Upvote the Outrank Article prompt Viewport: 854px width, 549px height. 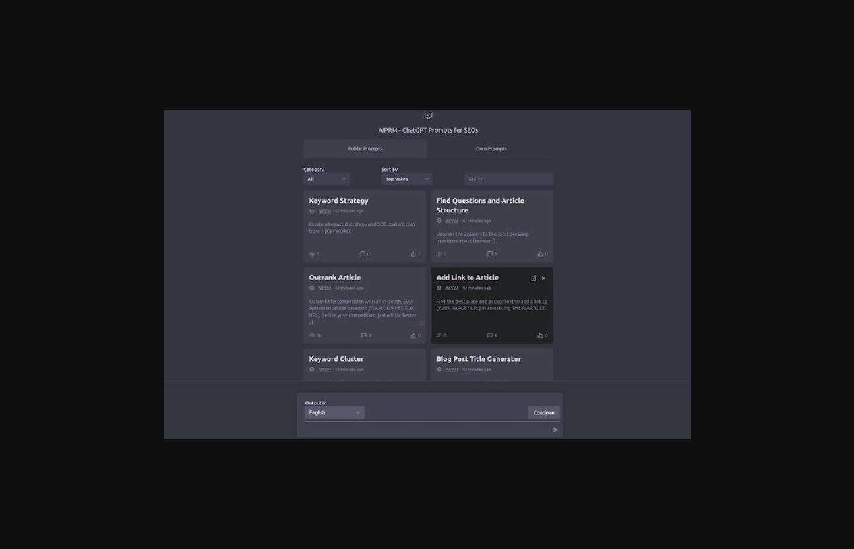pyautogui.click(x=413, y=335)
